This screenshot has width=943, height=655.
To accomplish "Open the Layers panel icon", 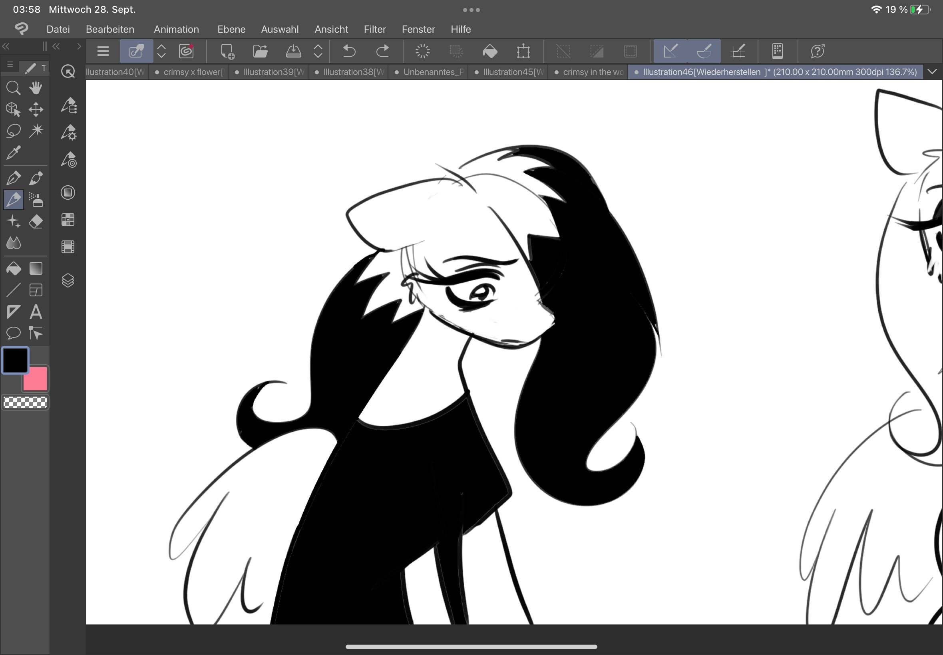I will [x=68, y=280].
